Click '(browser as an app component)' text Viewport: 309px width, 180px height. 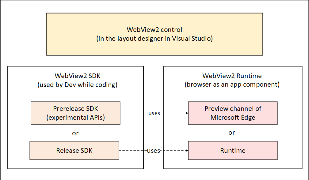click(x=232, y=84)
